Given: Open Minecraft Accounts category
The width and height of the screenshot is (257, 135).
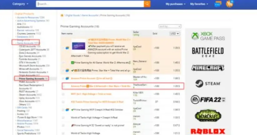Looking at the screenshot, I should (x=29, y=69).
